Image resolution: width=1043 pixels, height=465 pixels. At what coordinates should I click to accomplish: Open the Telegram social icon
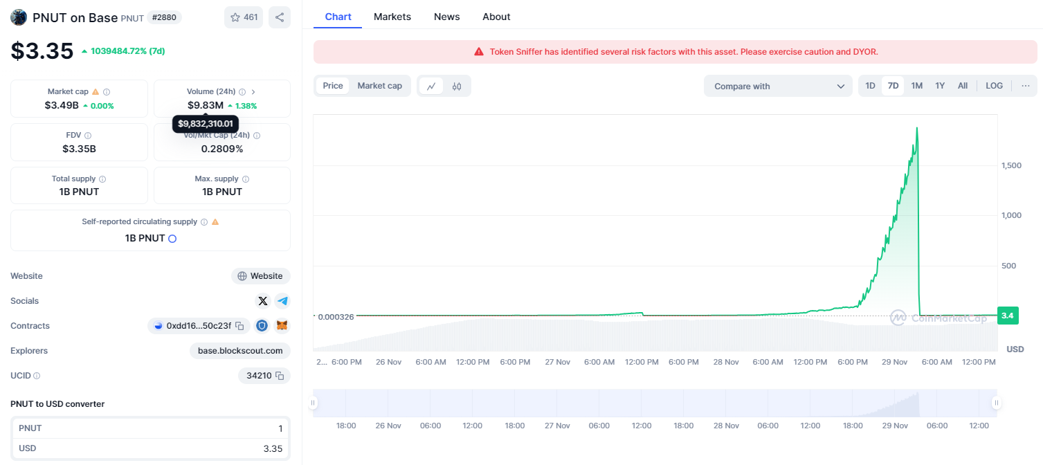coord(282,301)
